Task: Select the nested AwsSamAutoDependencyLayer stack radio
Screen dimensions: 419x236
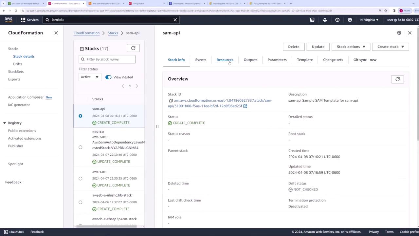Action: 81,147
